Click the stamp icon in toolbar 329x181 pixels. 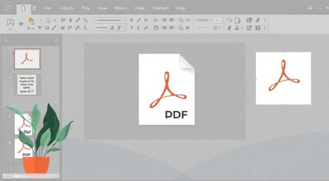(237, 28)
